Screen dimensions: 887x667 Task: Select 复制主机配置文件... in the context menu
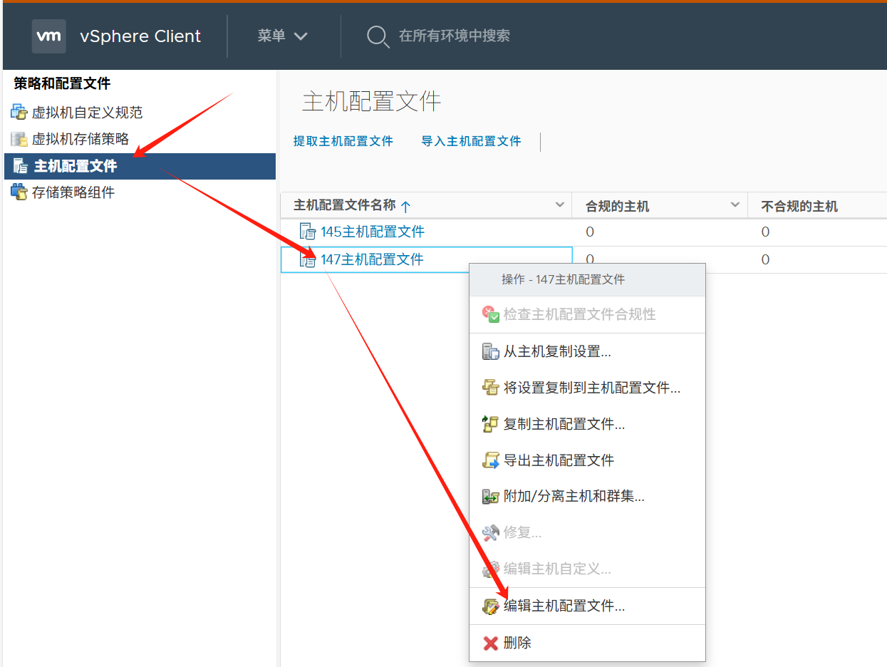[x=587, y=424]
